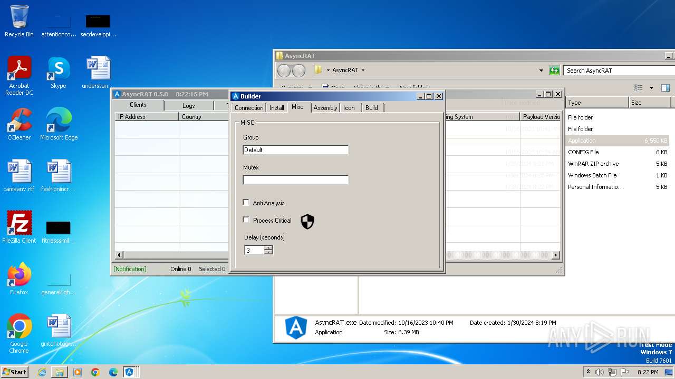Viewport: 675px width, 379px height.
Task: Click right arrow of AsyncRAT horizontal scrollbar
Action: 556,255
